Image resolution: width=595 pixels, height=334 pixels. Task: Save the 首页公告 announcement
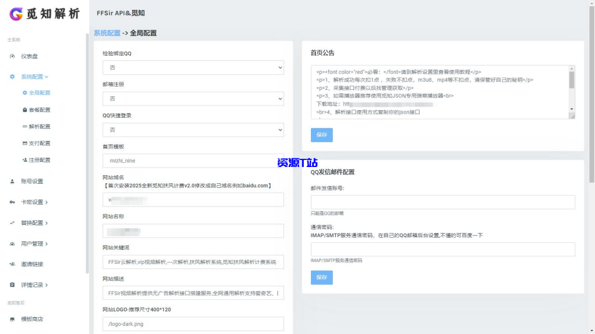coord(321,135)
